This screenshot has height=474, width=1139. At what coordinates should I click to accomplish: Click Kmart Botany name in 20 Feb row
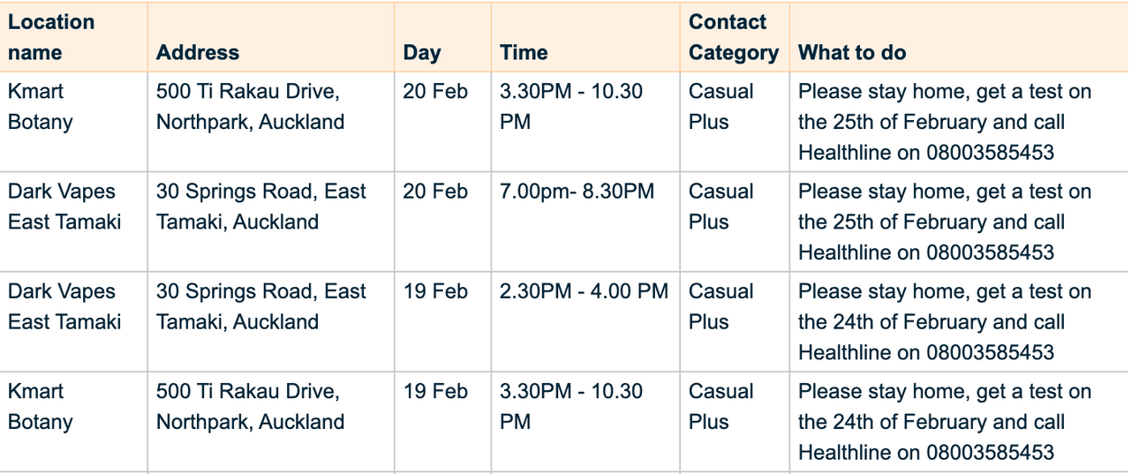pyautogui.click(x=41, y=107)
